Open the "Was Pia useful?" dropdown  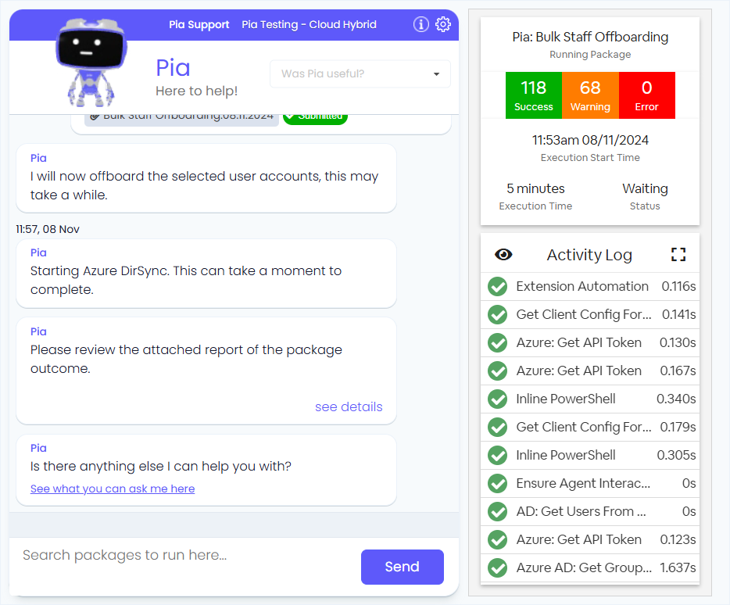[x=360, y=73]
